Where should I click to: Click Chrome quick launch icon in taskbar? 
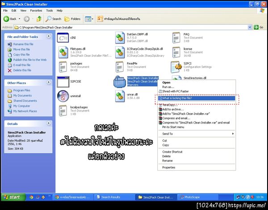tap(31, 197)
